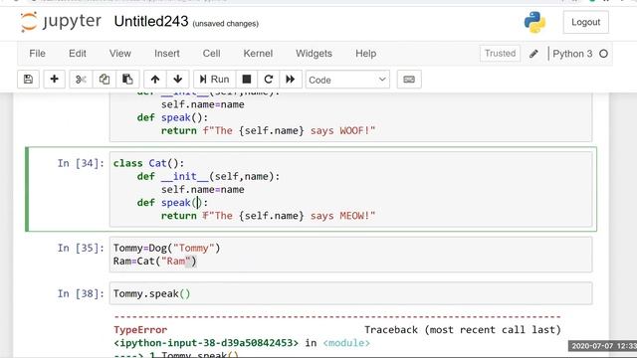Click the unsaved changes status text
This screenshot has width=637, height=358.
point(226,24)
